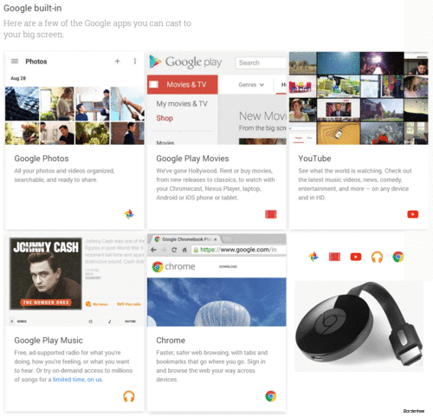Click the RATING column header

coord(130,321)
